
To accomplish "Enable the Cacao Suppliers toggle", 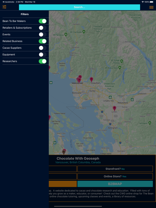I will click(x=43, y=48).
